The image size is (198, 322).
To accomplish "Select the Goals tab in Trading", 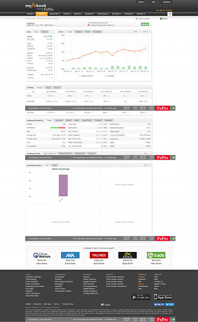I will pos(48,88).
